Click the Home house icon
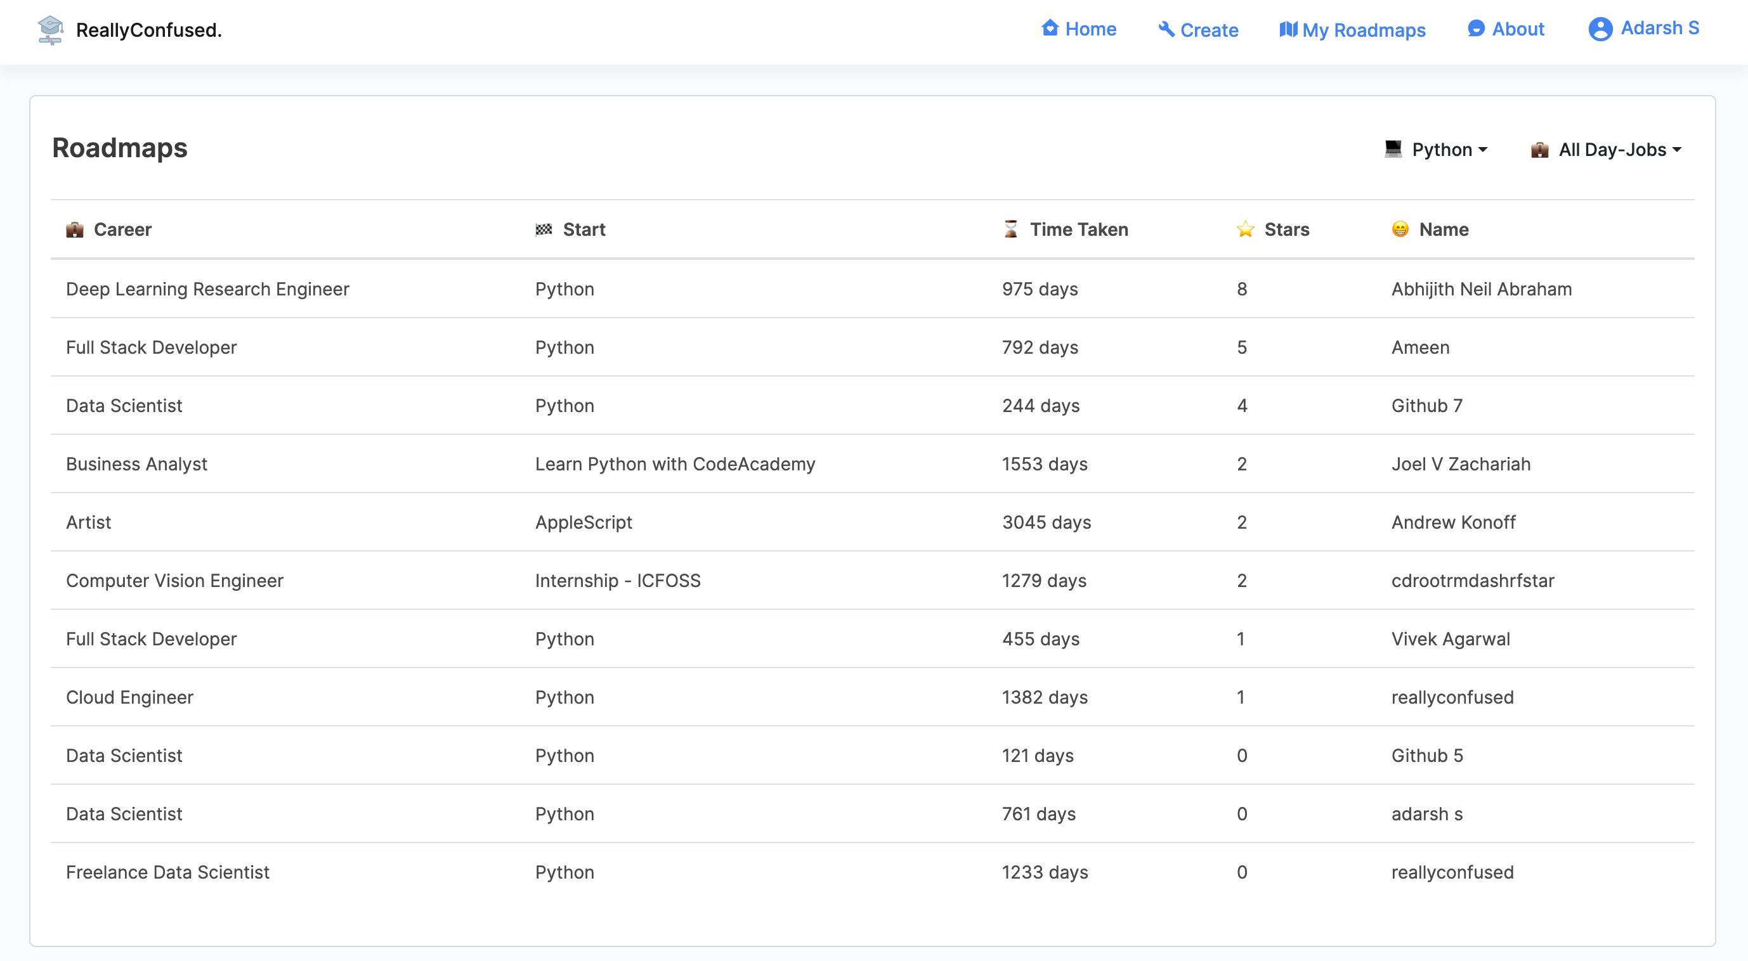 pos(1050,28)
